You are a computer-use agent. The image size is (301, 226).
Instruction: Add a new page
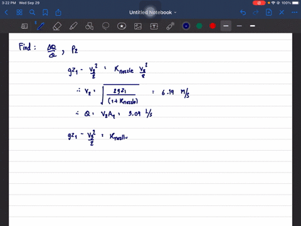(x=268, y=13)
